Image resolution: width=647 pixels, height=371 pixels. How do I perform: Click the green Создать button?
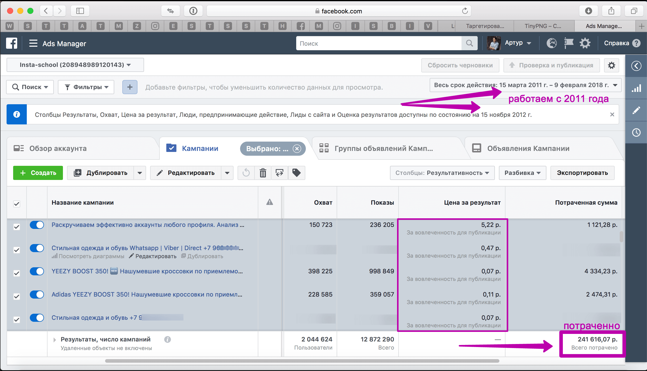click(x=38, y=173)
